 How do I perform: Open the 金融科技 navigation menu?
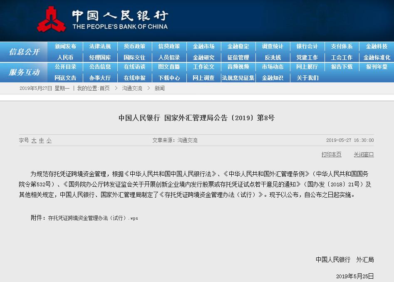[376, 47]
